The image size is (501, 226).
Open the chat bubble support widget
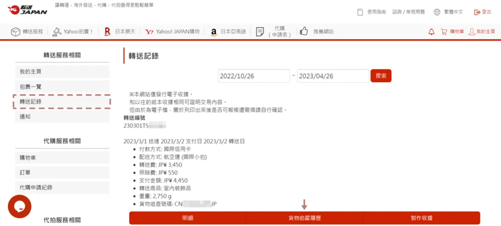click(x=20, y=206)
